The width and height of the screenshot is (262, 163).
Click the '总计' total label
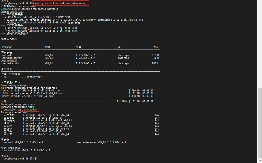tap(4, 102)
